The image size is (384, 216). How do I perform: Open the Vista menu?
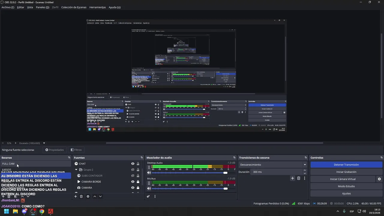[x=30, y=7]
